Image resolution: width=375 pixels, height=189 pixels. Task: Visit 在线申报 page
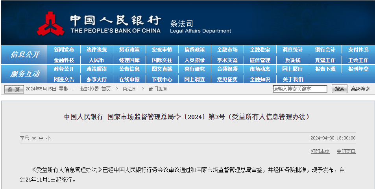[129, 79]
